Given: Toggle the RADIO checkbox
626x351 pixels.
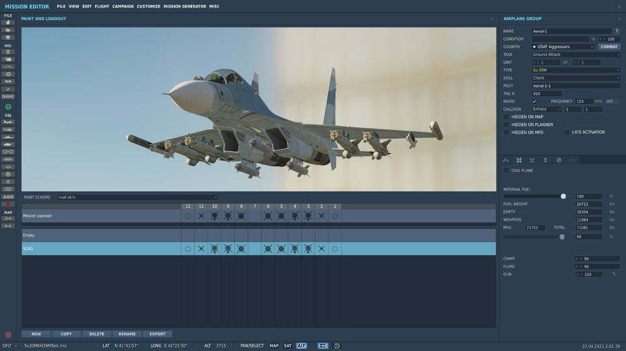Looking at the screenshot, I should pyautogui.click(x=534, y=101).
